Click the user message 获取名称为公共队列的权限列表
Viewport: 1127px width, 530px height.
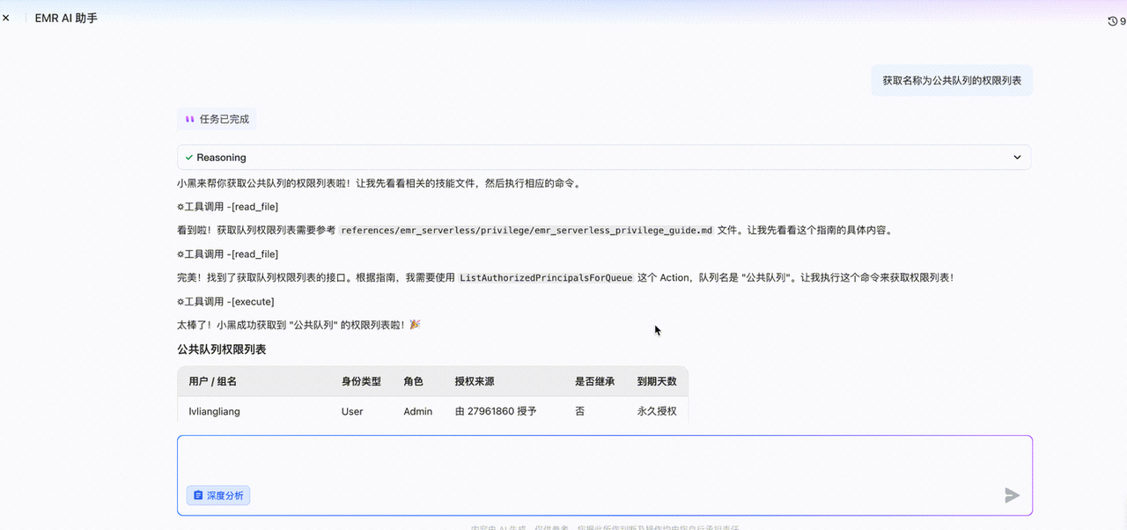pyautogui.click(x=952, y=80)
